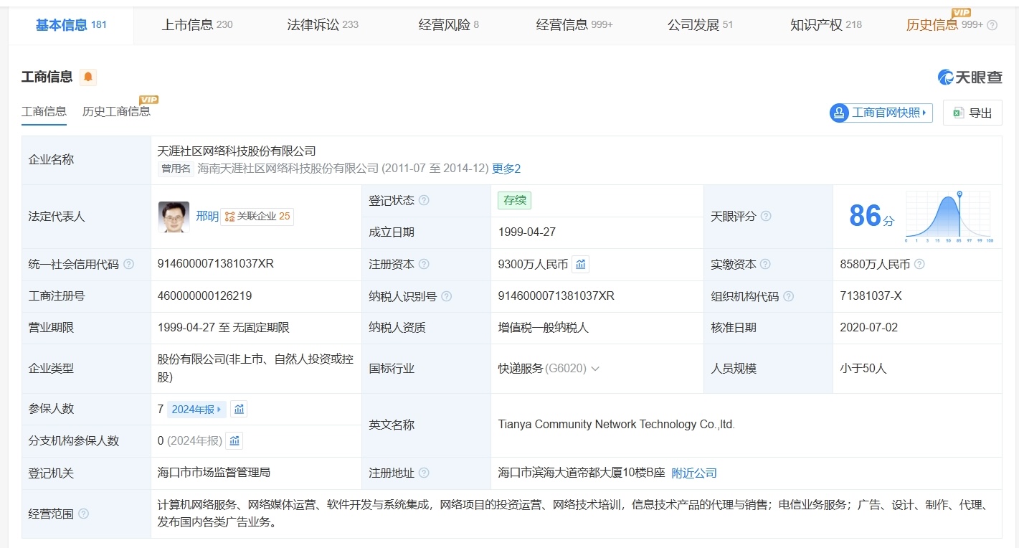
Task: Click help icon next to 注册地址
Action: (x=424, y=473)
